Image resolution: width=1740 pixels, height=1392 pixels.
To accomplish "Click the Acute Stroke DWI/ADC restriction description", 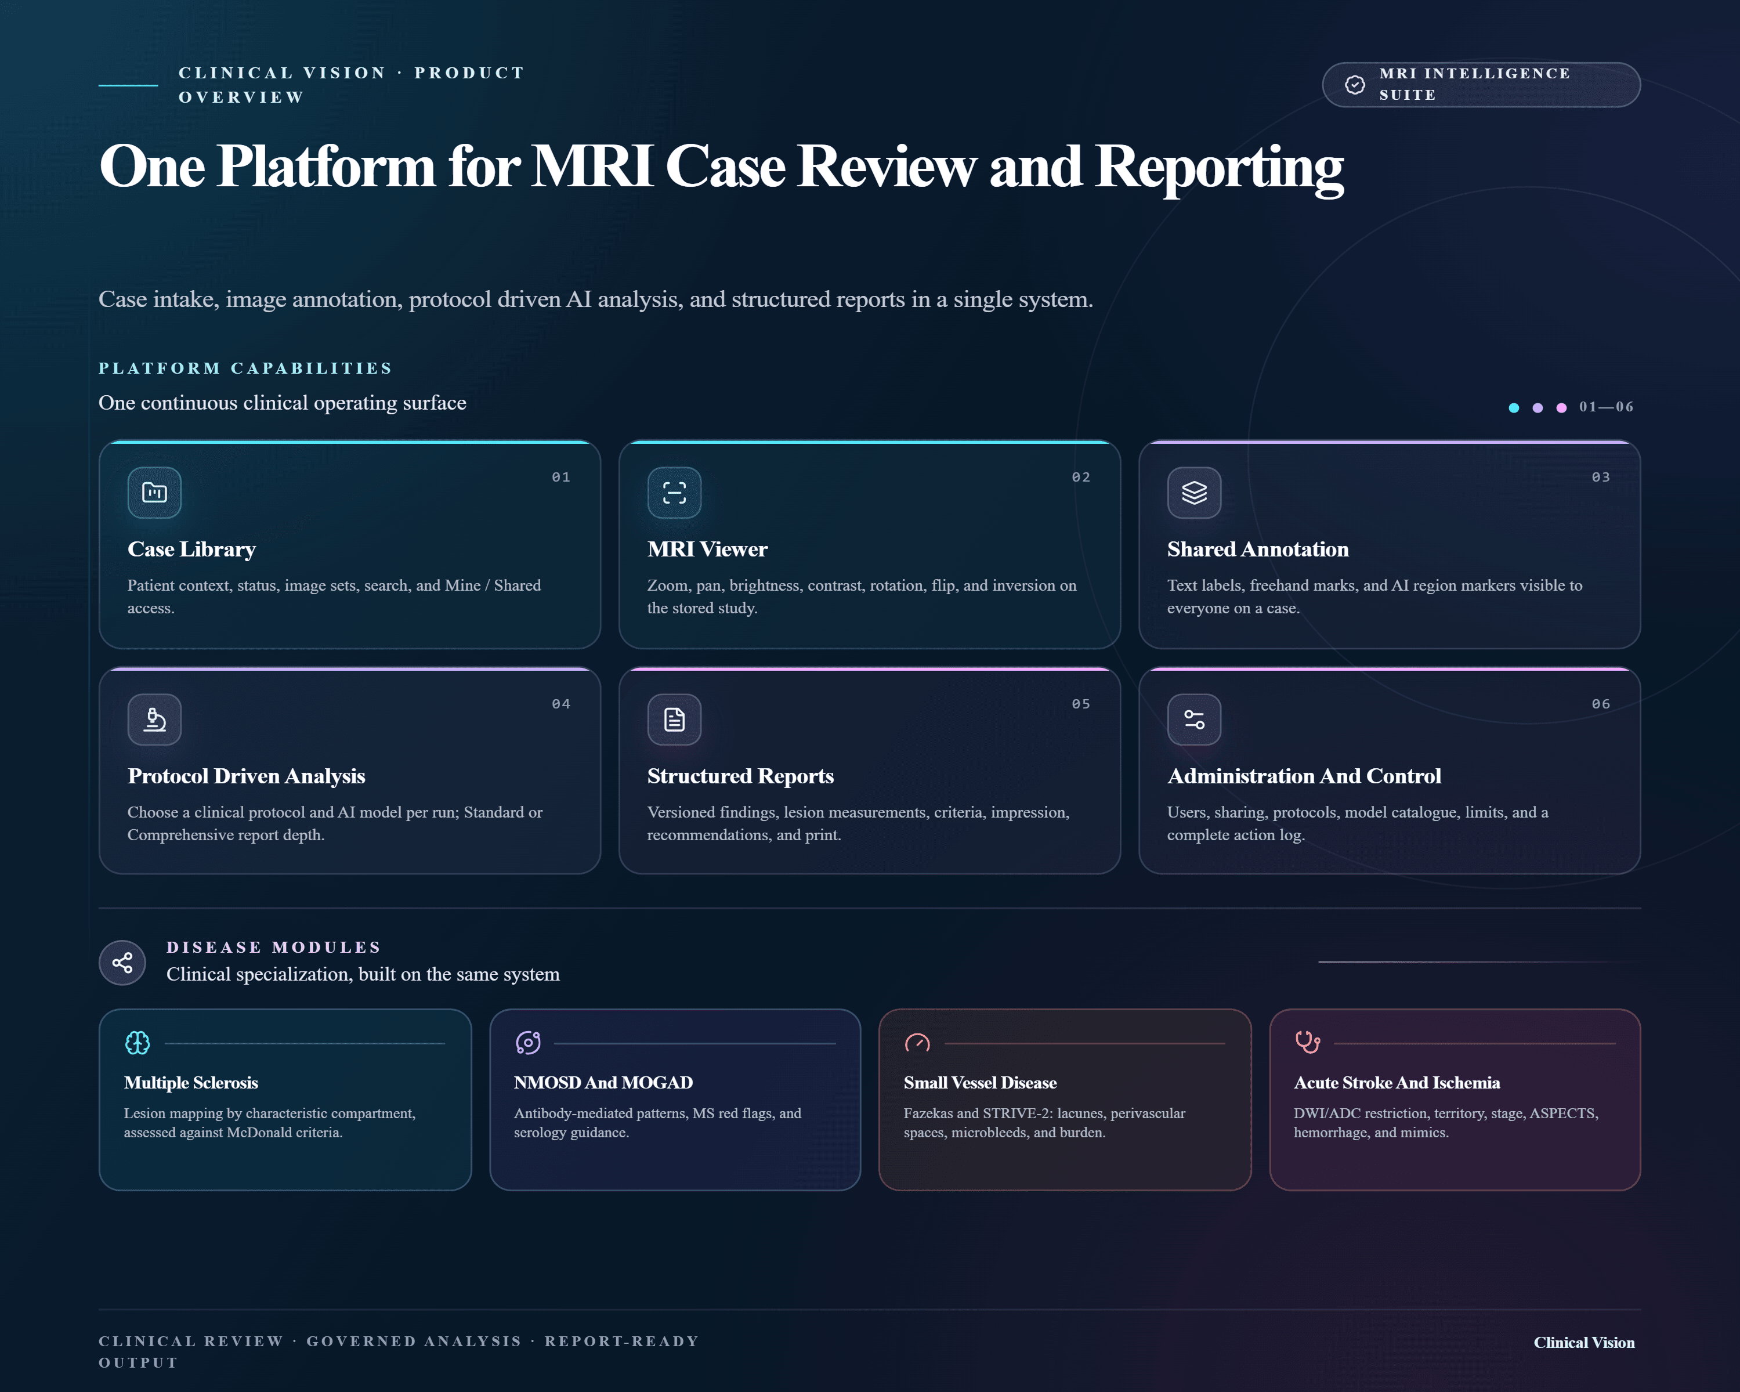I will click(1446, 1122).
